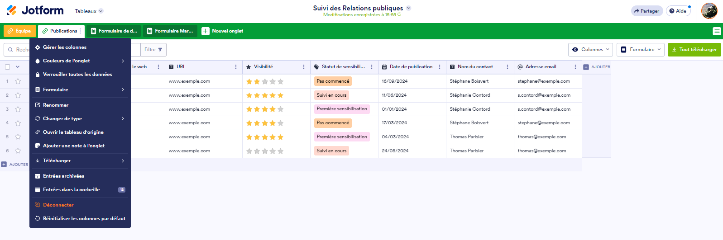Open the Formulaire view dropdown

click(x=640, y=50)
